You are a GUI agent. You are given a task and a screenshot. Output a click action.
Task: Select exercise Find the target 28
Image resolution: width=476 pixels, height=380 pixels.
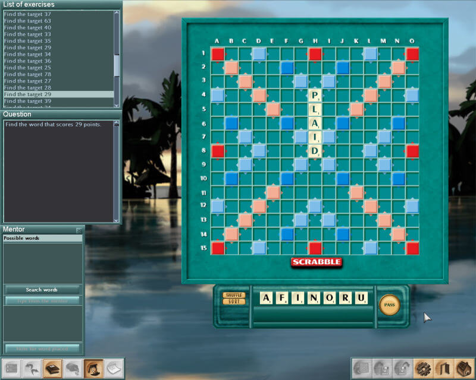(x=58, y=87)
